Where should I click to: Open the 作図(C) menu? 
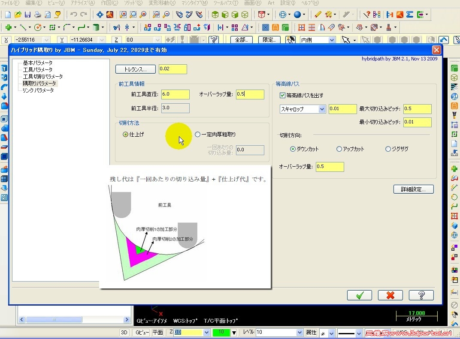click(x=109, y=3)
